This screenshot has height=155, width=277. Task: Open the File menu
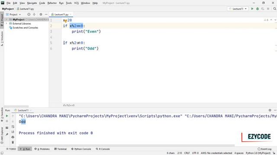pyautogui.click(x=9, y=3)
